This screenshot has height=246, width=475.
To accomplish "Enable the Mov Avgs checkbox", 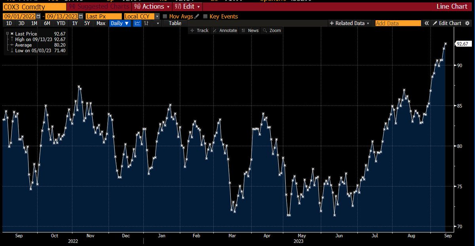I will click(165, 16).
